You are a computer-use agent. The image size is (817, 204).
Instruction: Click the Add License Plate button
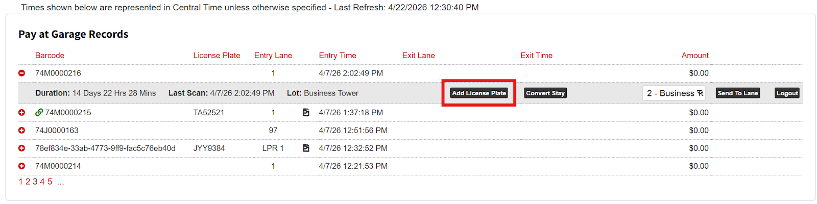[x=479, y=93]
